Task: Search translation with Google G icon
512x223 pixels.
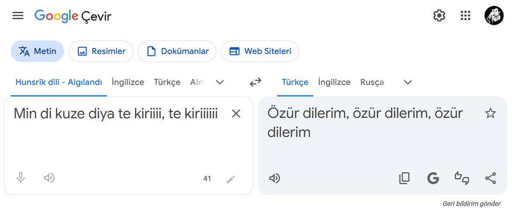Action: pyautogui.click(x=433, y=178)
